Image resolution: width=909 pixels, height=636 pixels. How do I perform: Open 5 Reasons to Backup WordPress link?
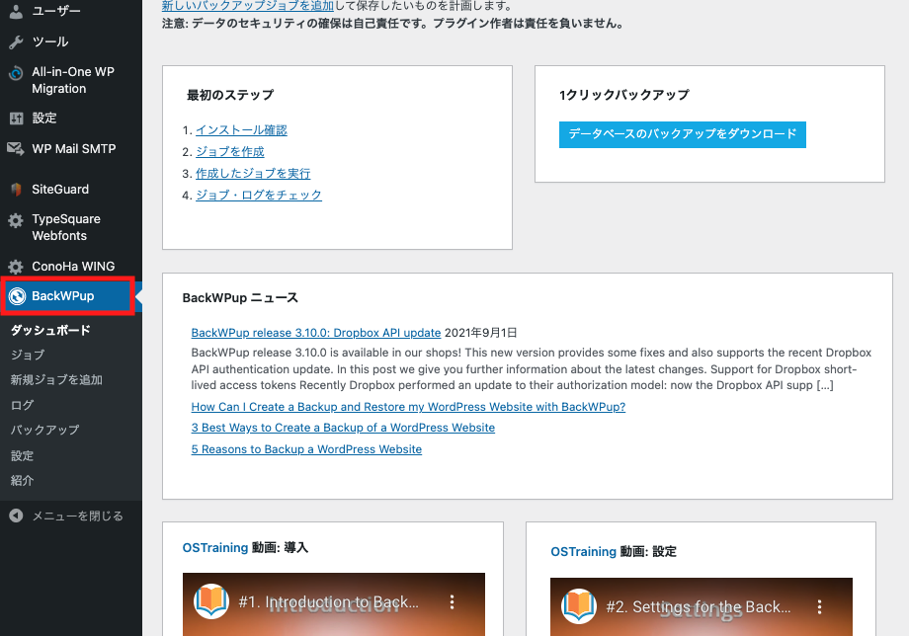tap(306, 449)
